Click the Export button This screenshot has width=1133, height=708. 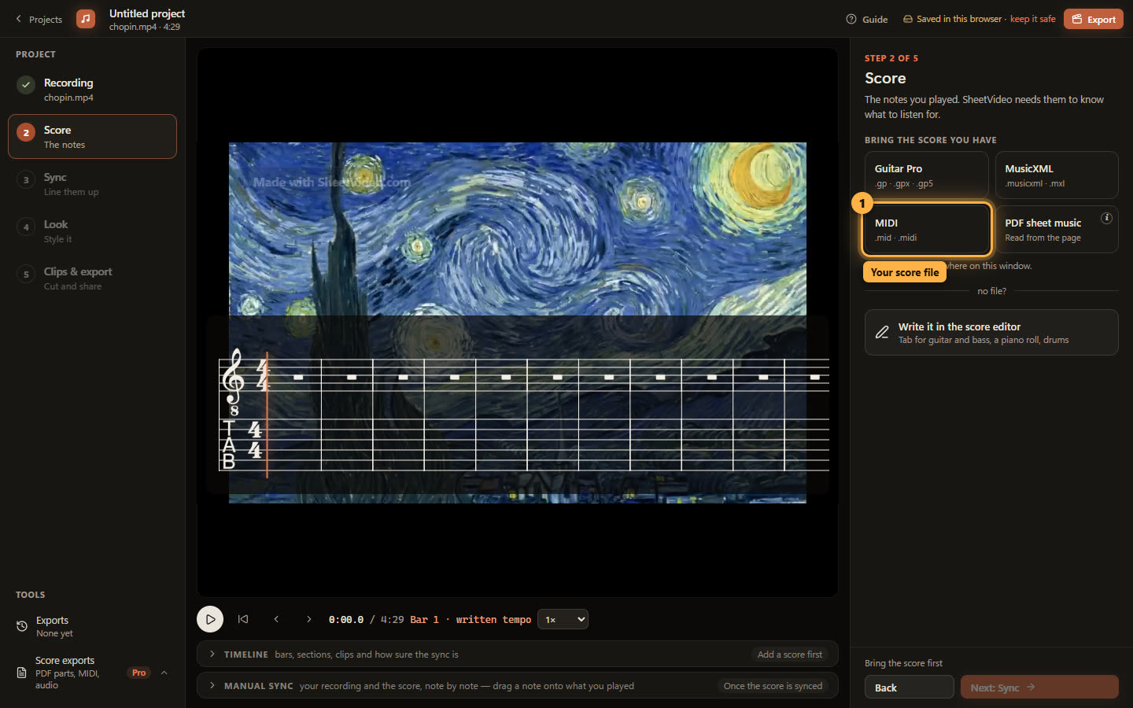tap(1094, 19)
